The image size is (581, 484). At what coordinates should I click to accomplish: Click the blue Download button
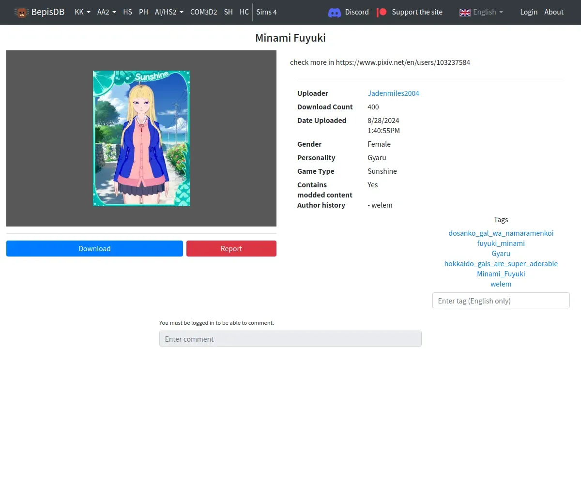pos(94,249)
